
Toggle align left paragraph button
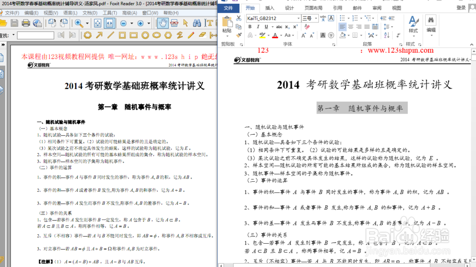[x=342, y=27]
